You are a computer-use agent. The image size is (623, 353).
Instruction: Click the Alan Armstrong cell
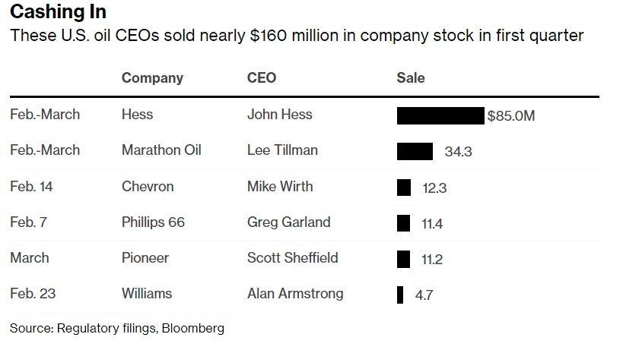tap(295, 294)
